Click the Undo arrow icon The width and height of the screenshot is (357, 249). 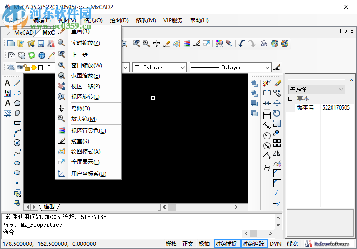click(x=242, y=44)
